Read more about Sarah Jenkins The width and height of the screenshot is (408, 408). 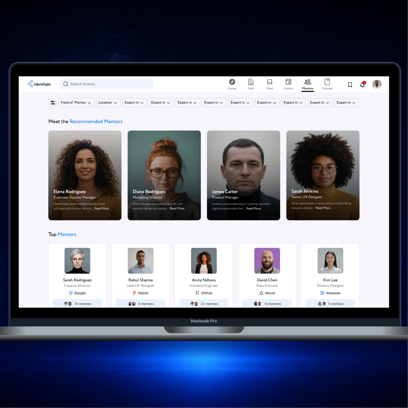click(323, 208)
